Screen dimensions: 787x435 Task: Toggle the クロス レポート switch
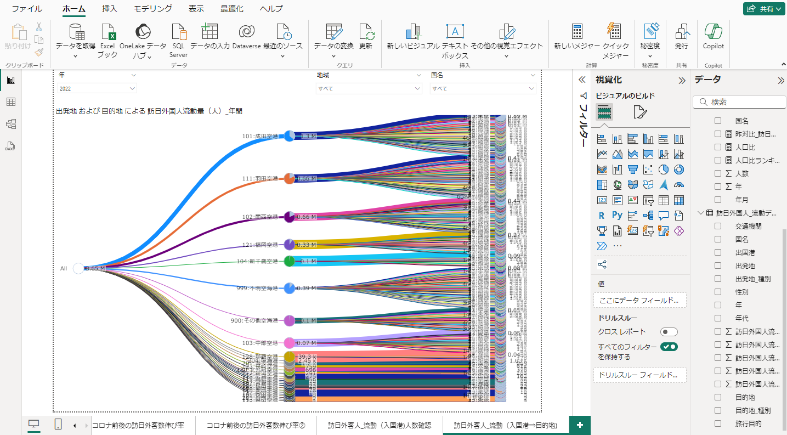tap(669, 332)
